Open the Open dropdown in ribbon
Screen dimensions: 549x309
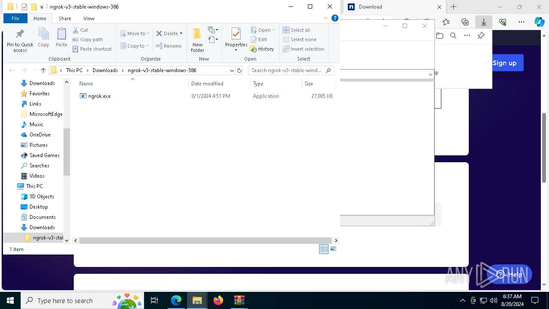pyautogui.click(x=263, y=30)
